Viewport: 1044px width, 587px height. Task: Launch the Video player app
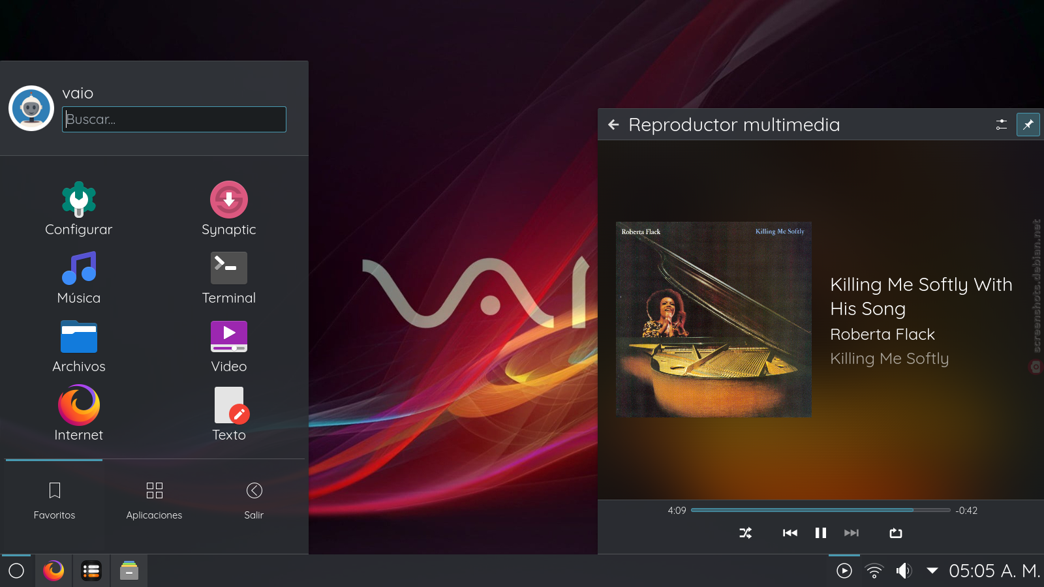pyautogui.click(x=229, y=346)
